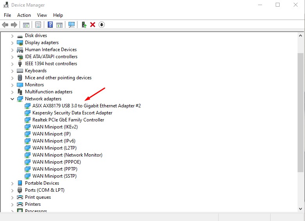Click the Portable Devices category icon
This screenshot has width=305, height=221.
click(20, 183)
